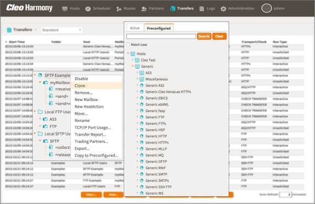Expand the Miscellaneous folder node
The image size is (315, 204).
[x=137, y=79]
